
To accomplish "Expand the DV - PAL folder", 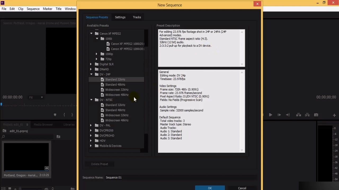I will [91, 125].
